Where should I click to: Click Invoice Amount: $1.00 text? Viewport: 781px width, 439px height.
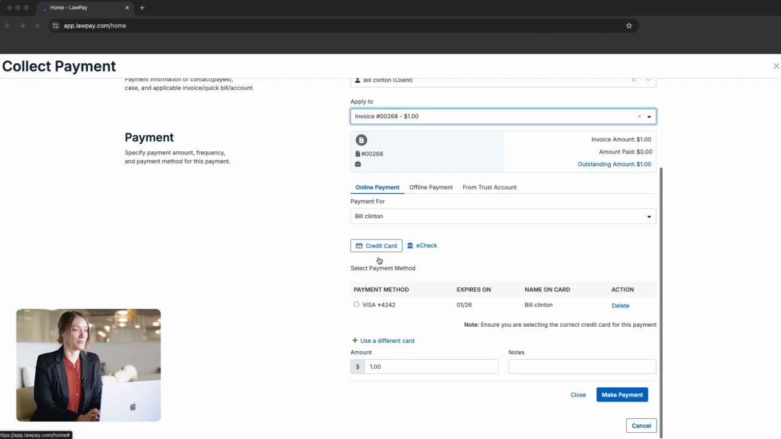coord(621,140)
